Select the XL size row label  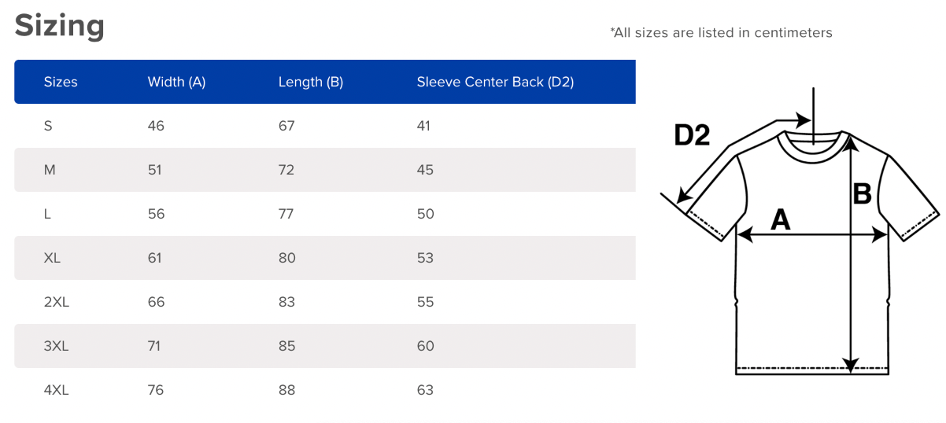52,258
